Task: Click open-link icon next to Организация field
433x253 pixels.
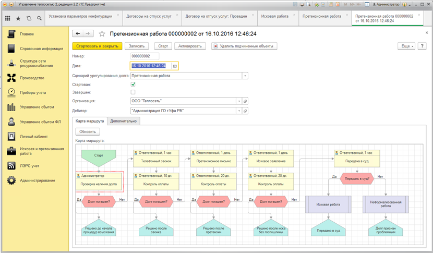Action: pos(245,101)
